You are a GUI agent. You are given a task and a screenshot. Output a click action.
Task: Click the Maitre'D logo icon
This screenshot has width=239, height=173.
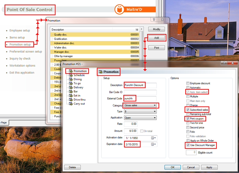(119, 9)
